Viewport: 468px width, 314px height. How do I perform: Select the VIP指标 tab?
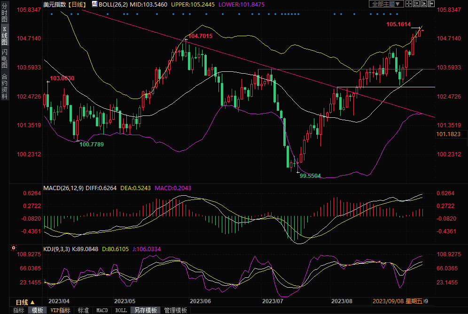pyautogui.click(x=60, y=310)
